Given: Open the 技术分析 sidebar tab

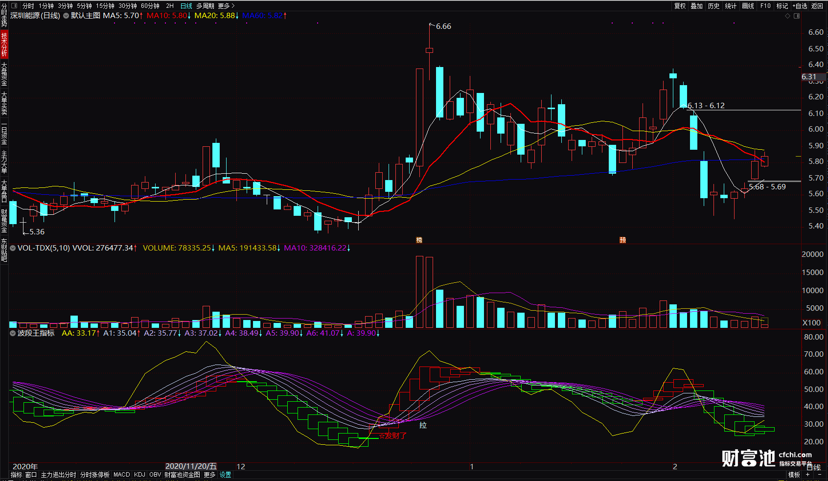Looking at the screenshot, I should (x=4, y=44).
